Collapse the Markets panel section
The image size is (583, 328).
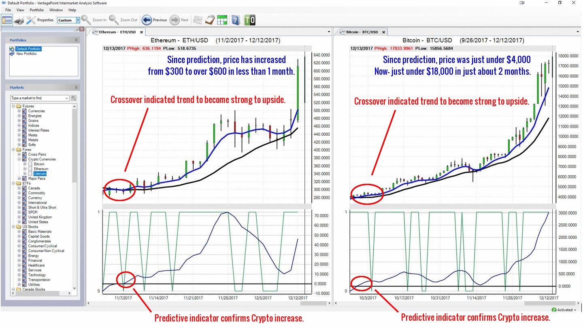tap(76, 88)
